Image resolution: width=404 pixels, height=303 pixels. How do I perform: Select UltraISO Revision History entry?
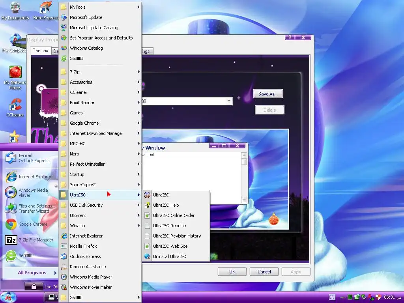coord(176,236)
